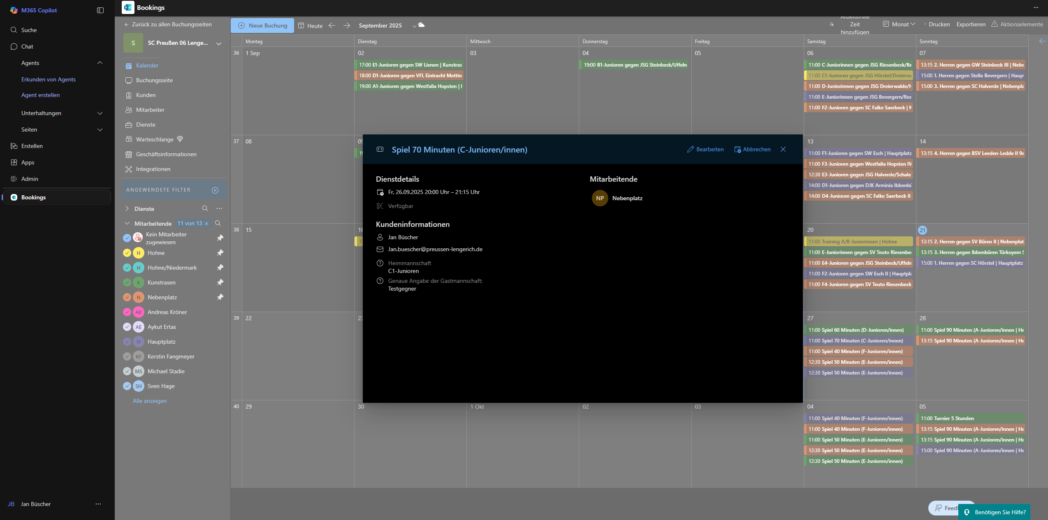Open Kunden menu item
1048x520 pixels.
point(146,95)
